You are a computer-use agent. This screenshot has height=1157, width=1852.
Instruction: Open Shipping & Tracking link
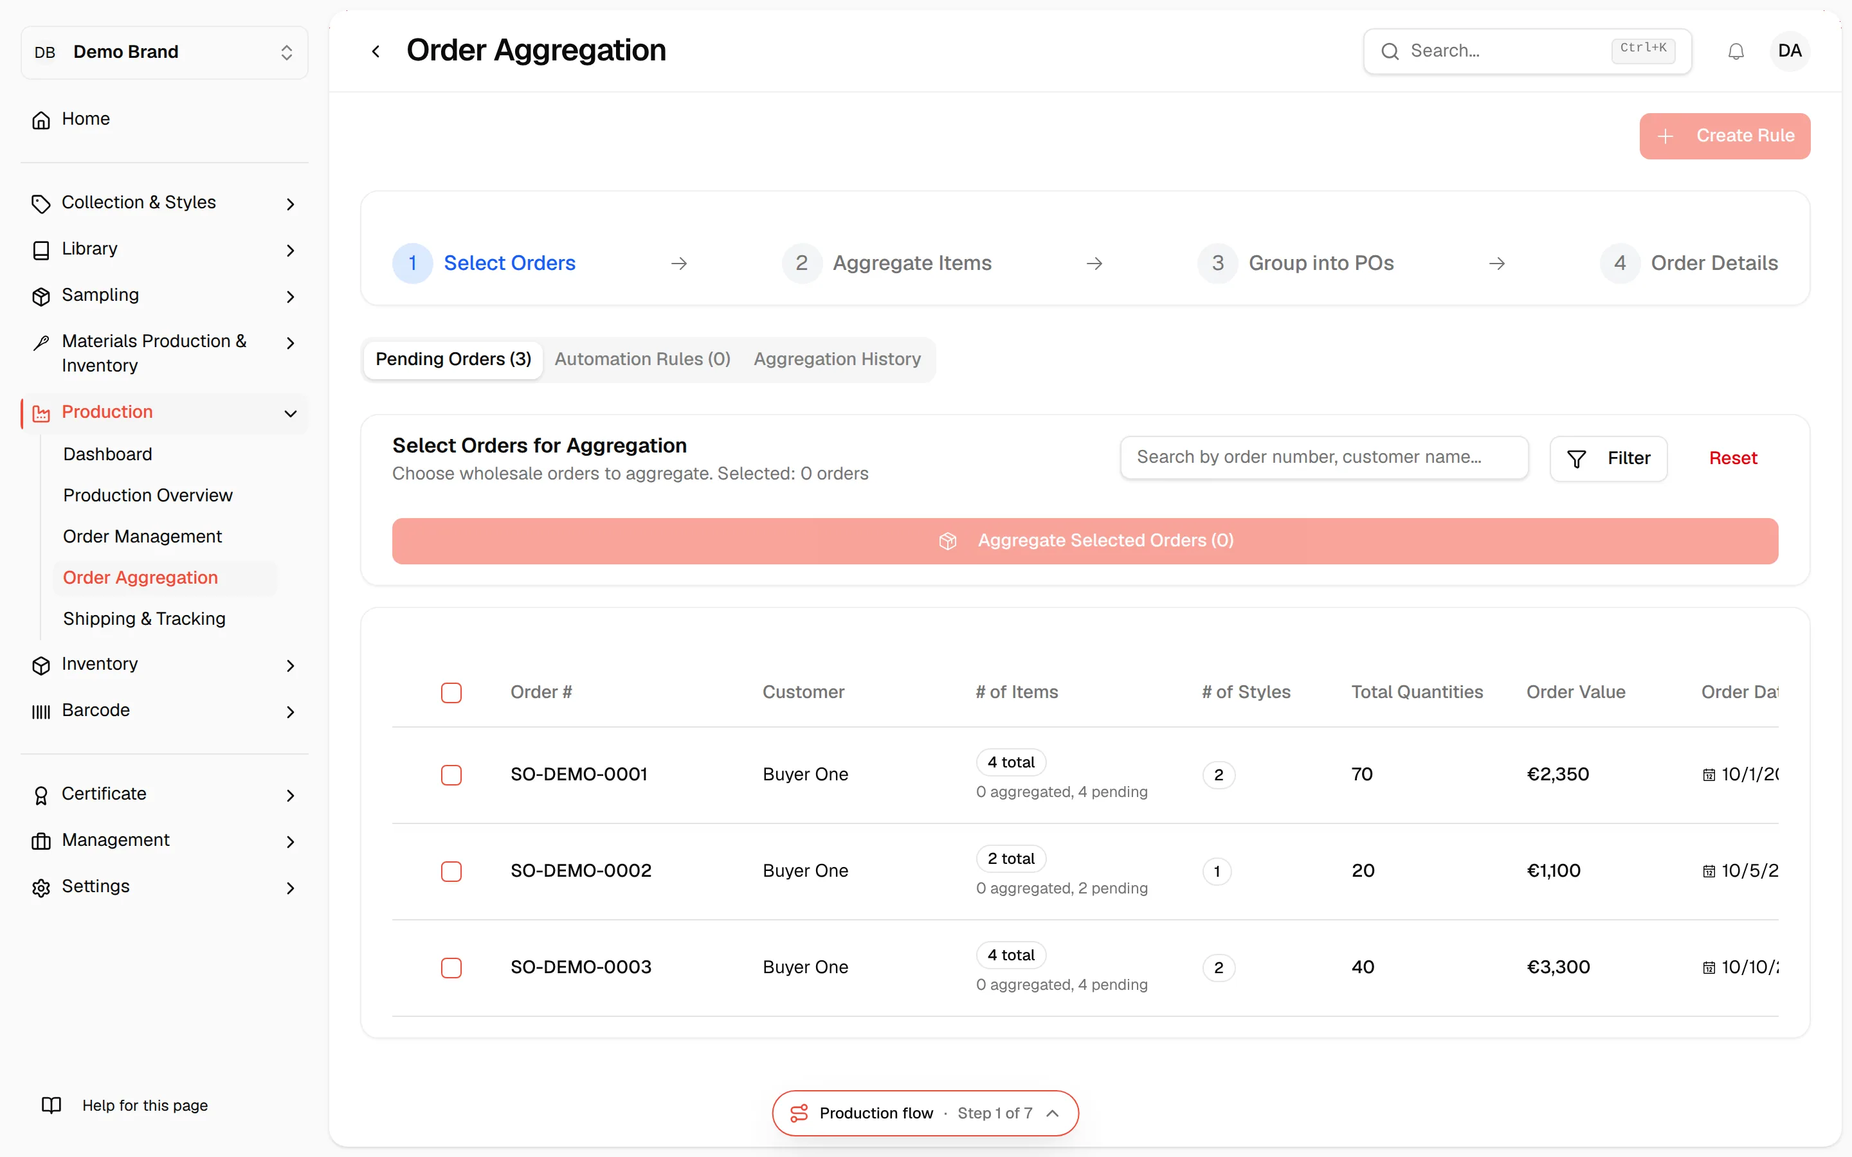[x=144, y=619]
